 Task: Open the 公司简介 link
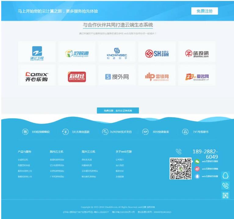click(120, 160)
